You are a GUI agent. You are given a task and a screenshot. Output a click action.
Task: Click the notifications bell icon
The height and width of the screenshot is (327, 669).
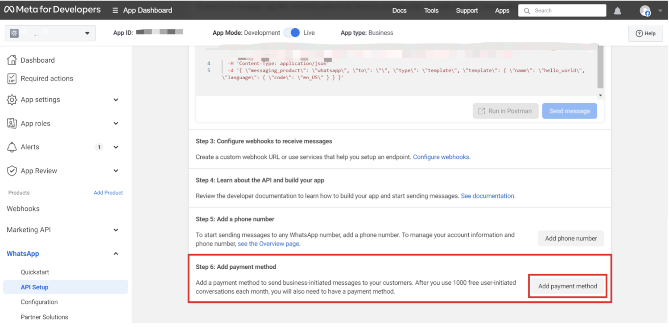(617, 11)
